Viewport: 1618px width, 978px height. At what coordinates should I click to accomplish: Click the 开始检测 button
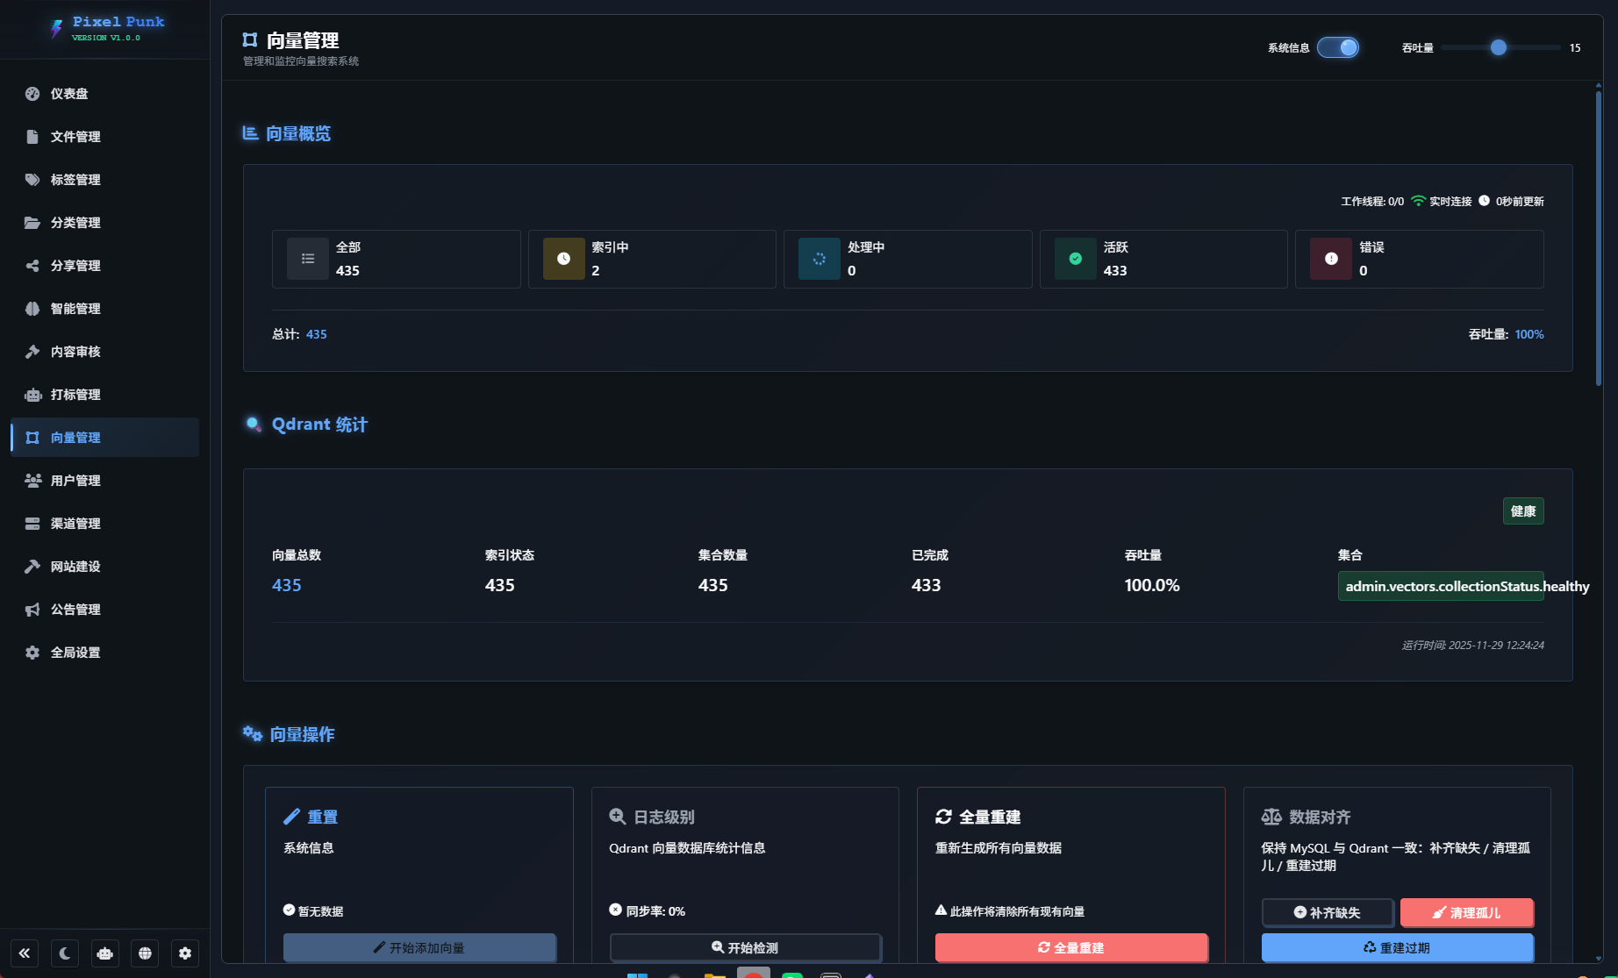pos(745,947)
